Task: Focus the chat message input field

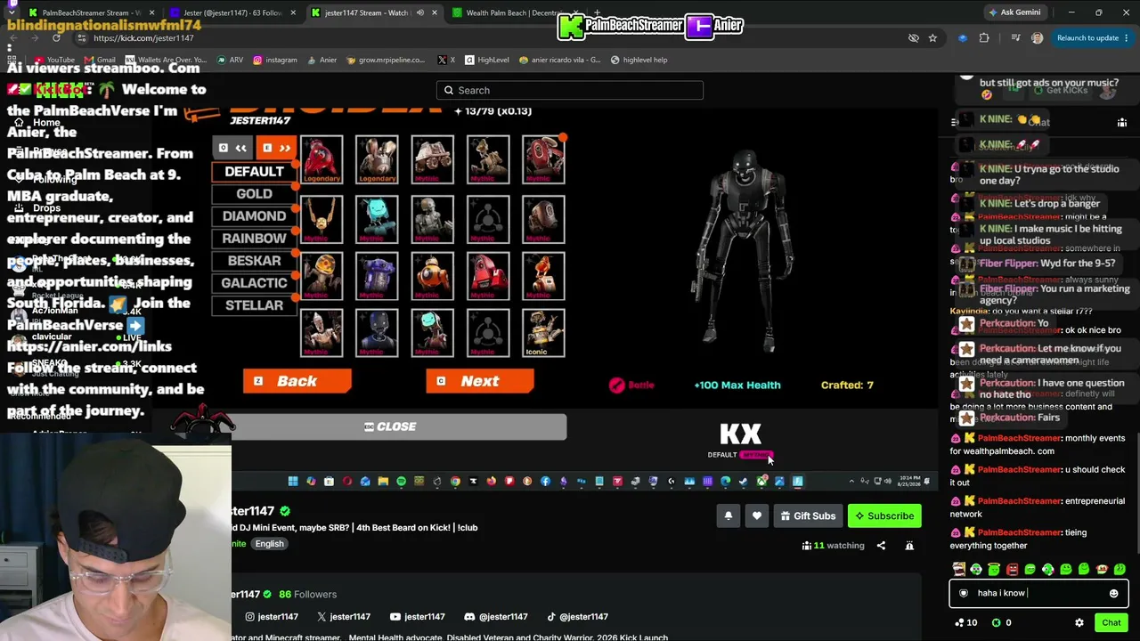Action: (x=1038, y=593)
